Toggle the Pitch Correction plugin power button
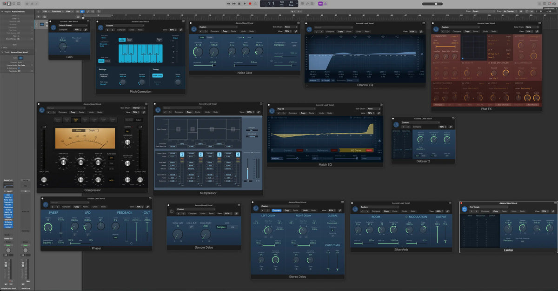The image size is (558, 291). pos(101,27)
